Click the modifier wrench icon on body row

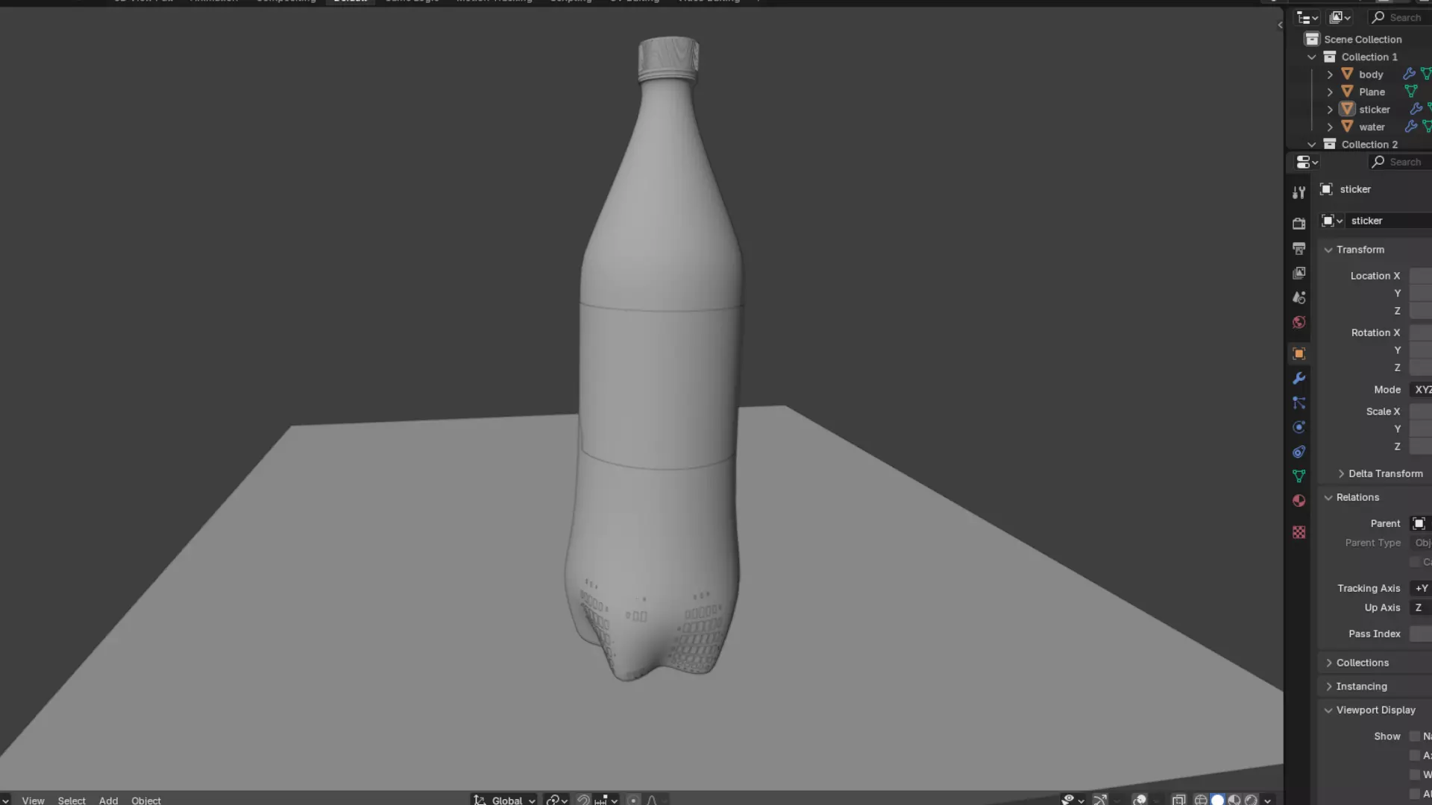tap(1409, 74)
